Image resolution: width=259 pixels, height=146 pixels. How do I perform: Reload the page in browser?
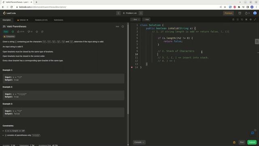tap(12, 7)
